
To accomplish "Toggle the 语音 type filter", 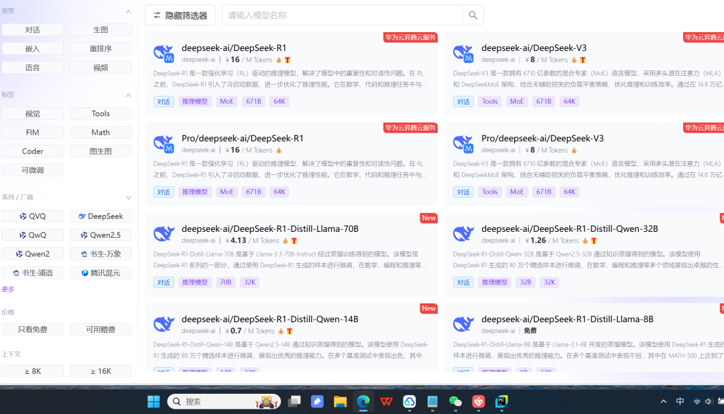I will point(32,68).
